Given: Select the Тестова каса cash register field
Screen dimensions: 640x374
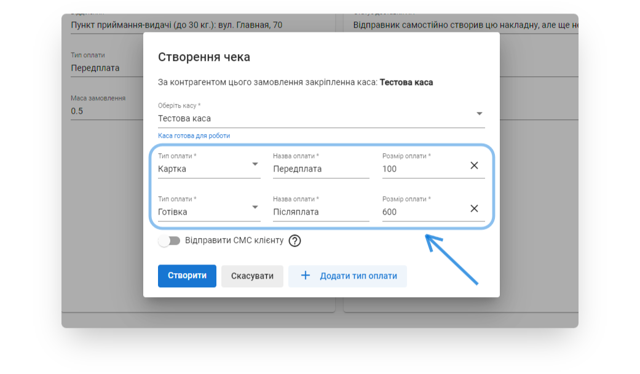Looking at the screenshot, I should pos(314,119).
